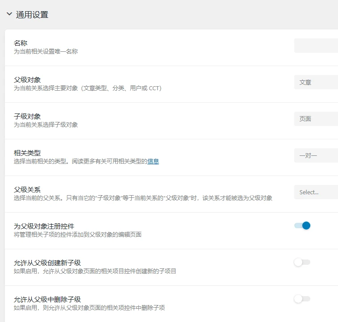Click the 子级对象 field label

tap(27, 117)
